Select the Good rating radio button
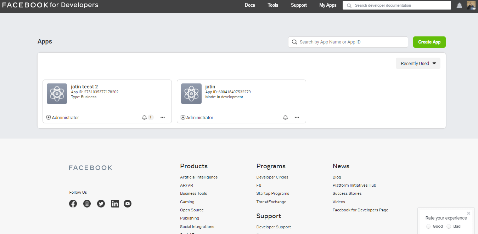Viewport: 478px width, 234px height. [428, 226]
